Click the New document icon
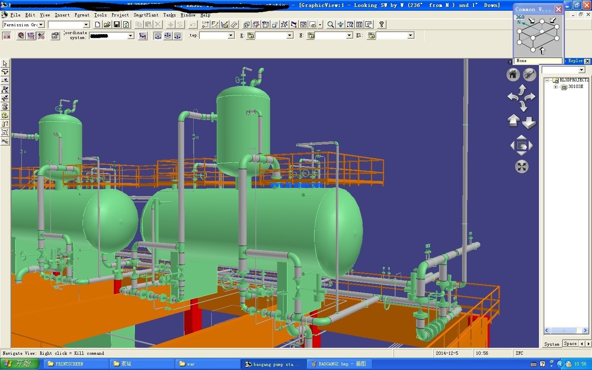 (x=97, y=25)
